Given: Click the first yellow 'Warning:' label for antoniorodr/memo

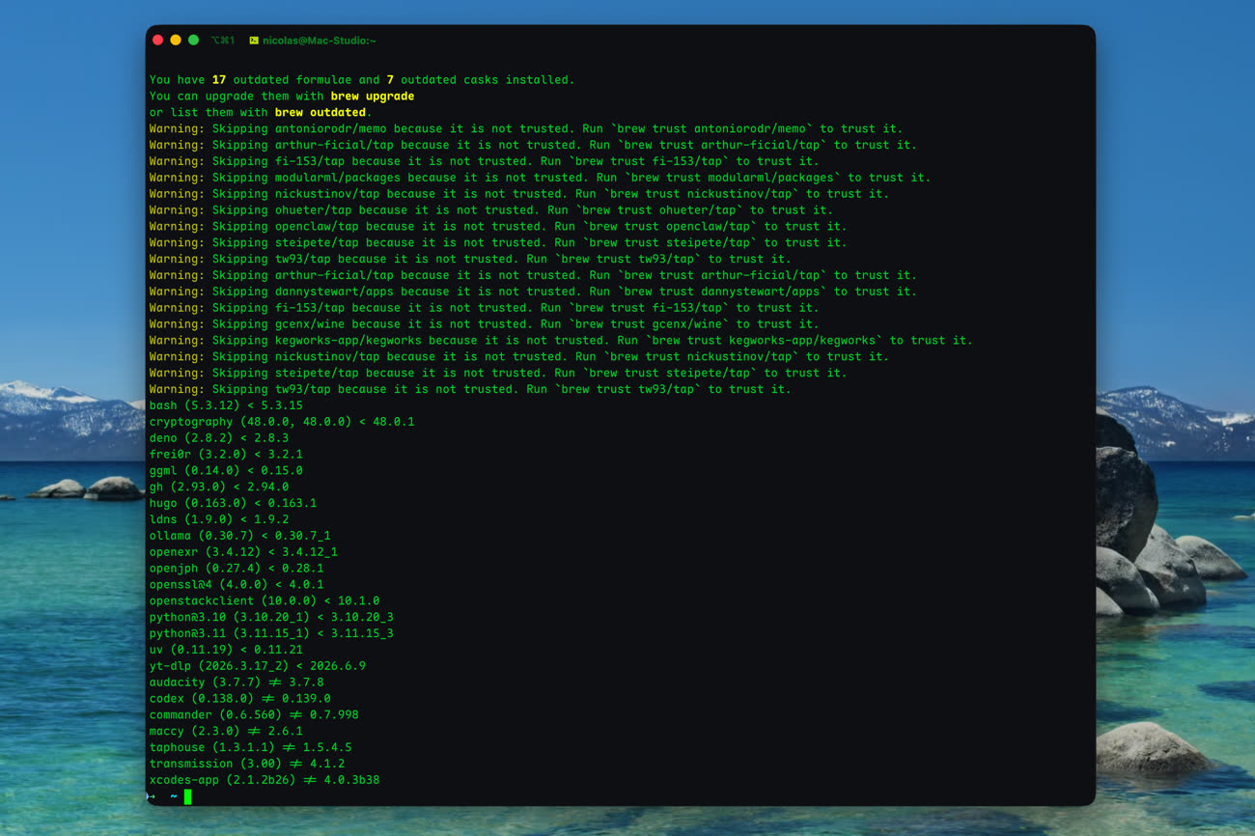Looking at the screenshot, I should tap(177, 128).
